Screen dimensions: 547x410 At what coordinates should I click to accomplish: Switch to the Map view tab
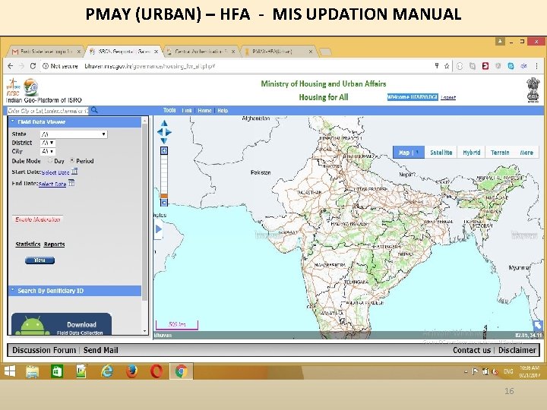click(409, 153)
